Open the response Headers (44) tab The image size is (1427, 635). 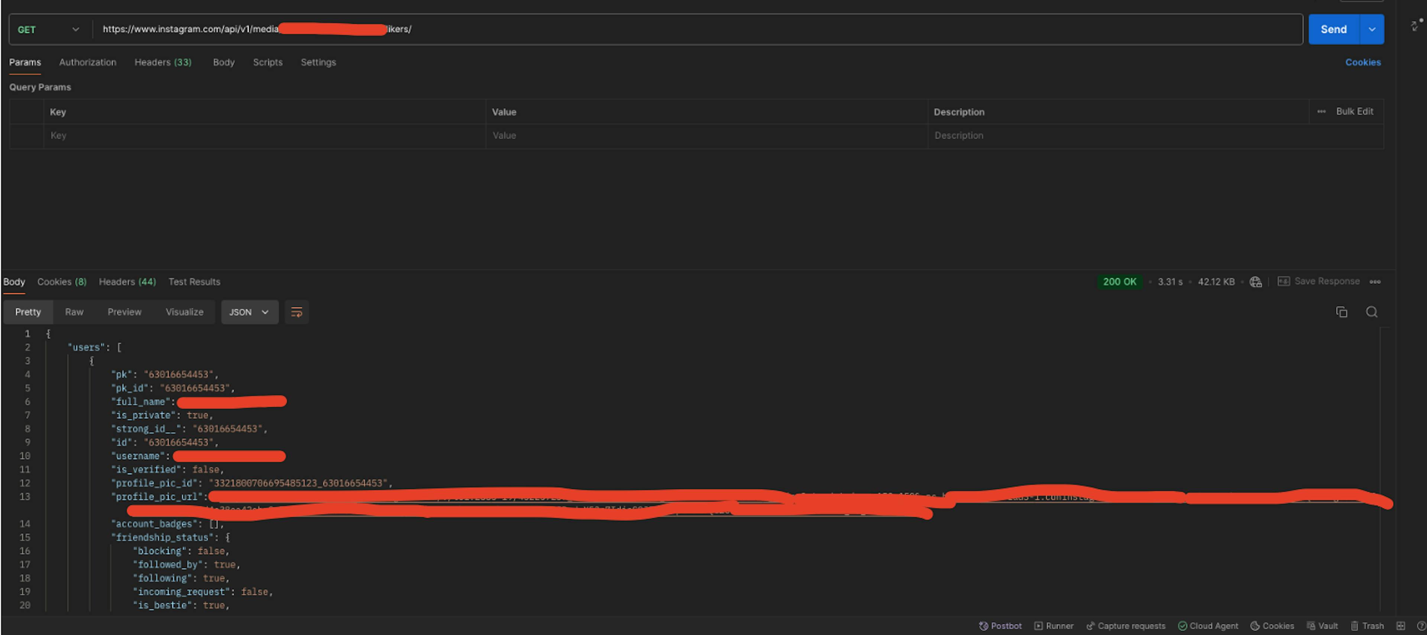pos(127,282)
